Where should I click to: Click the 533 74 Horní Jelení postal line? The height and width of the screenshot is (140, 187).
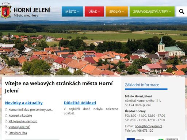click(x=138, y=105)
